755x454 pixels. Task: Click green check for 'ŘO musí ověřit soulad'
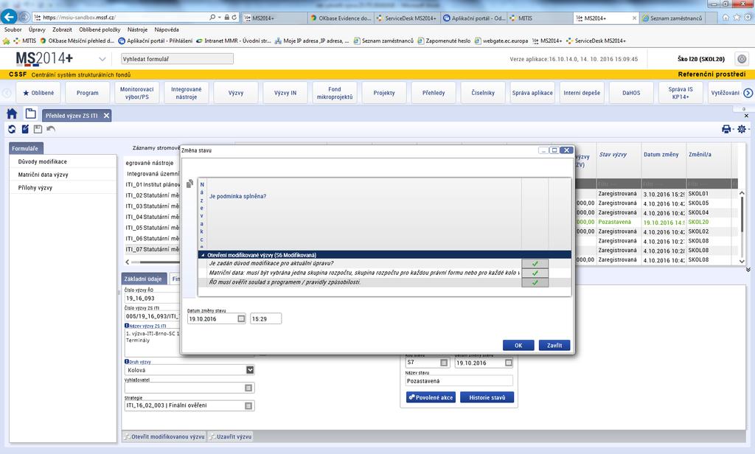tap(535, 282)
